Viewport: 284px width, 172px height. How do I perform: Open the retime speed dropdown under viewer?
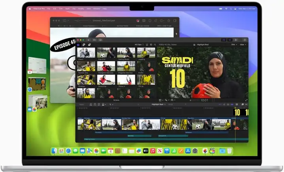click(173, 100)
